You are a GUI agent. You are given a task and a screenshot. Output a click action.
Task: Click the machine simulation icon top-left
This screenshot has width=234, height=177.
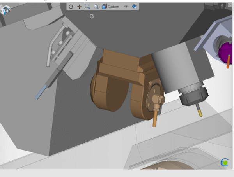pyautogui.click(x=5, y=10)
